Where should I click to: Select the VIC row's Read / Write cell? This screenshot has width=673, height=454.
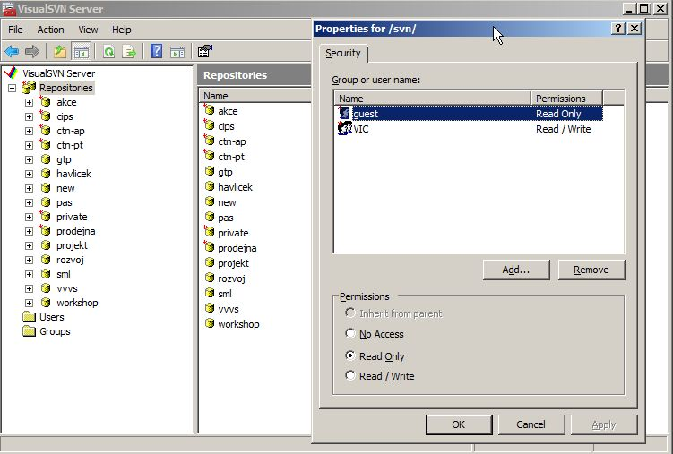(x=564, y=129)
